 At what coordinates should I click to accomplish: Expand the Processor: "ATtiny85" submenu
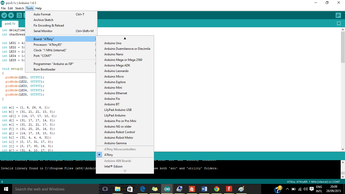tap(61, 44)
